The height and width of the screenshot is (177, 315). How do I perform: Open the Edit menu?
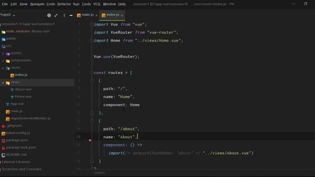coord(13,4)
